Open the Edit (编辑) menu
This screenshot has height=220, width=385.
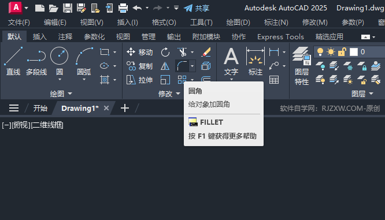pos(55,23)
